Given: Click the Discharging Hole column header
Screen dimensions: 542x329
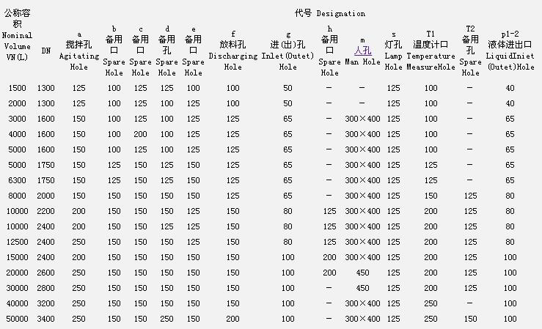Looking at the screenshot, I should tap(233, 50).
